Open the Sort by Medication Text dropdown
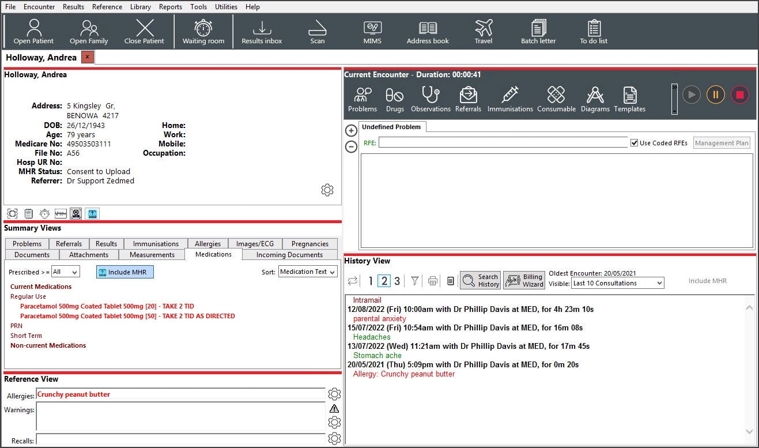This screenshot has height=448, width=759. [308, 272]
